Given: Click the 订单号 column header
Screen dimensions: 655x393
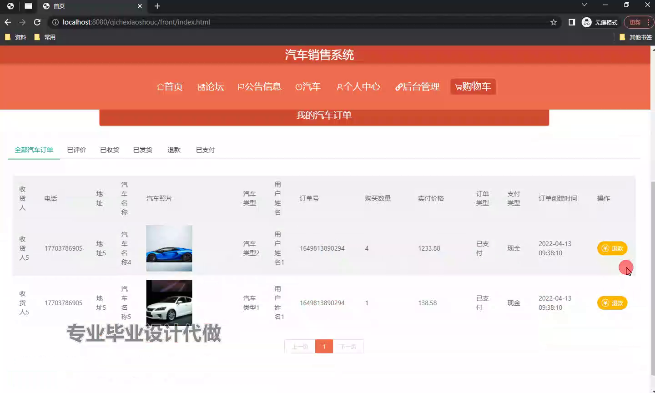Looking at the screenshot, I should 309,198.
